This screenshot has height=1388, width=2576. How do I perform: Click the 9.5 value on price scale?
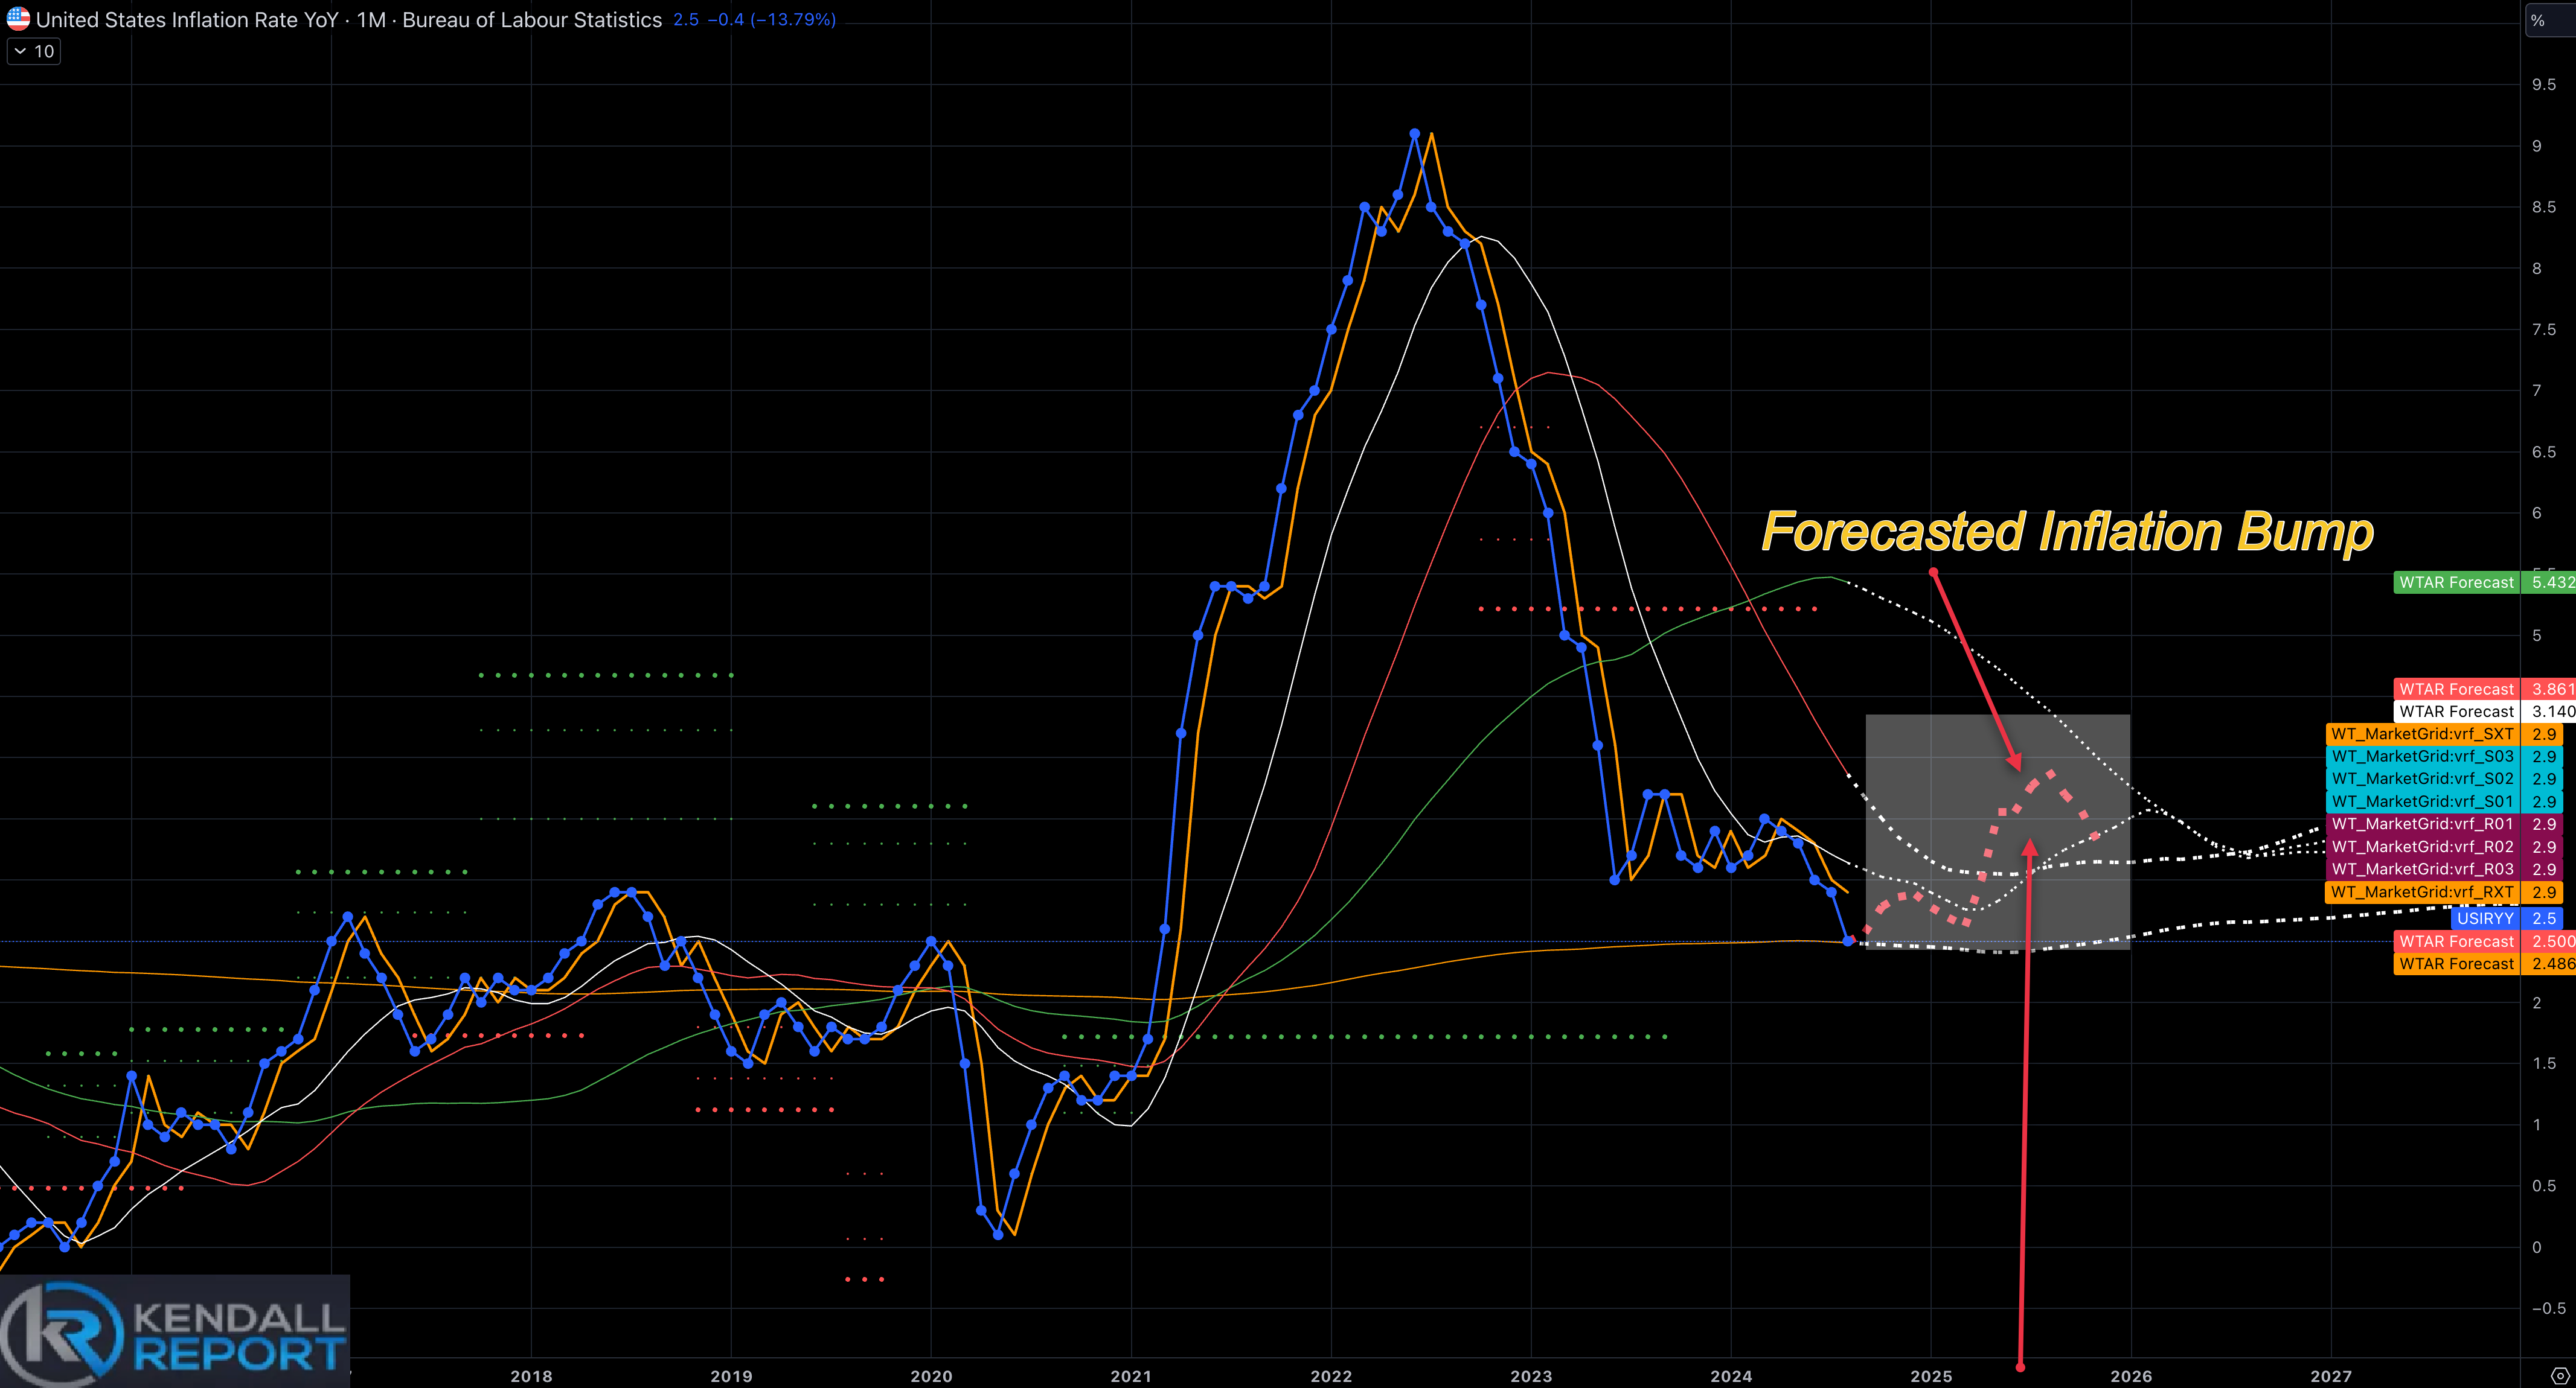(x=2543, y=85)
